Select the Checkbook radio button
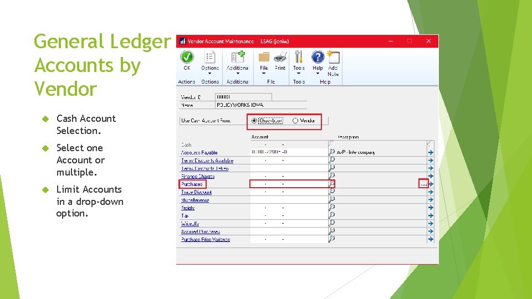Viewport: 532px width, 299px height. pos(254,121)
